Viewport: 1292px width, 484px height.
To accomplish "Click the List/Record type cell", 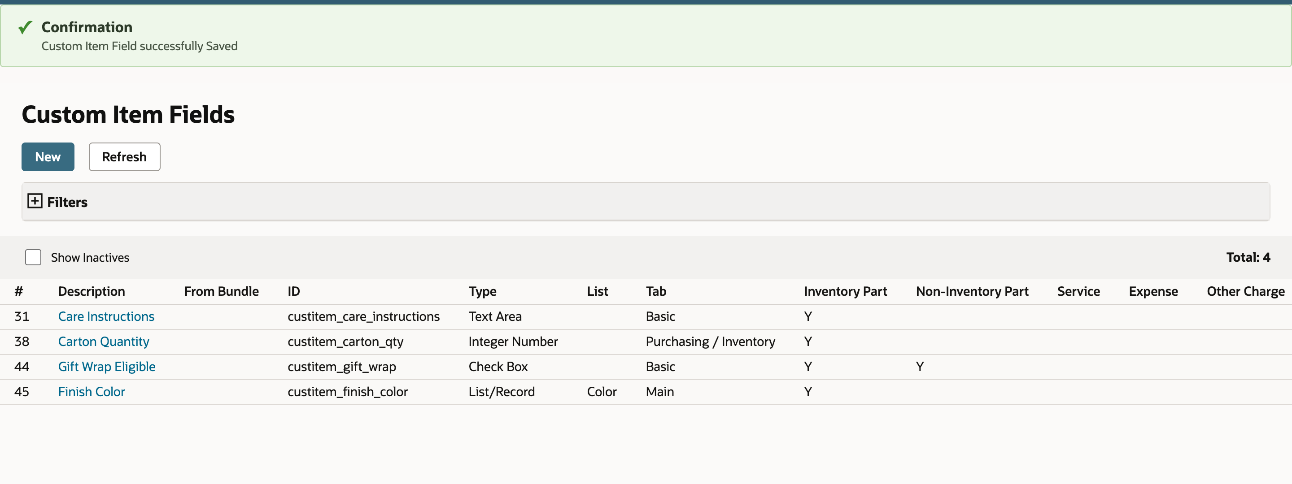I will click(x=502, y=392).
